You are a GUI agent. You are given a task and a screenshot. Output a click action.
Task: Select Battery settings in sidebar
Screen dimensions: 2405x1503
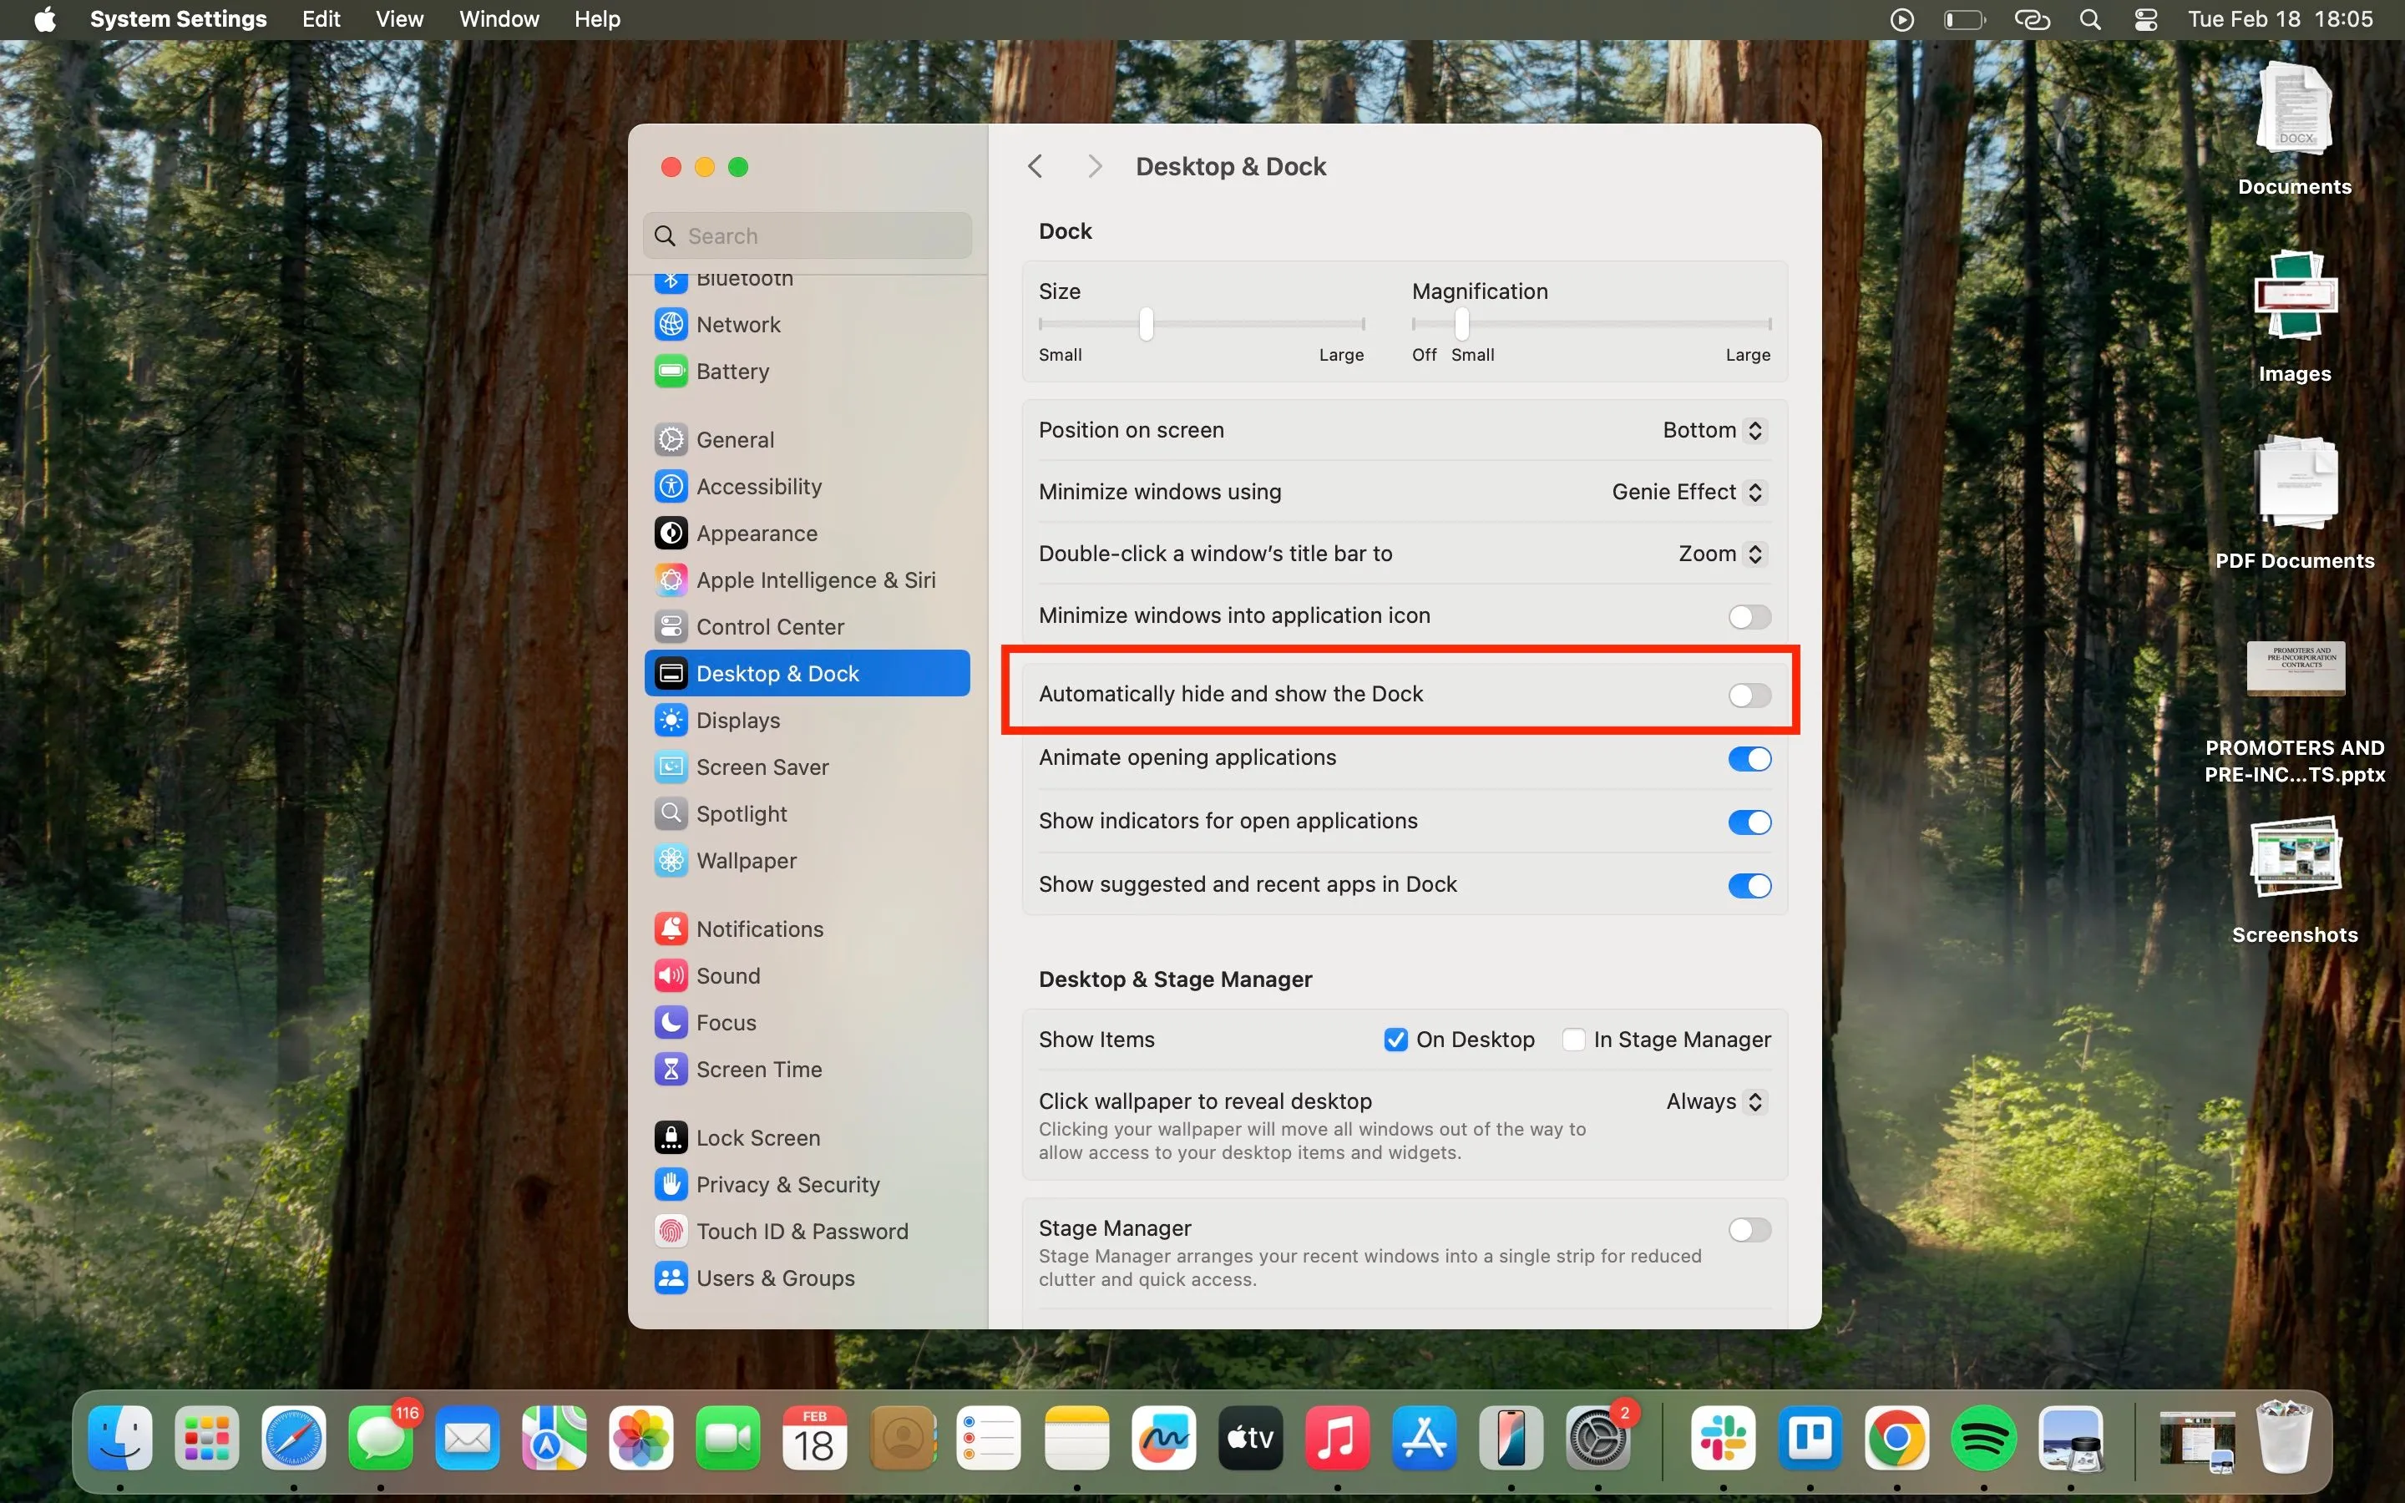coord(732,371)
